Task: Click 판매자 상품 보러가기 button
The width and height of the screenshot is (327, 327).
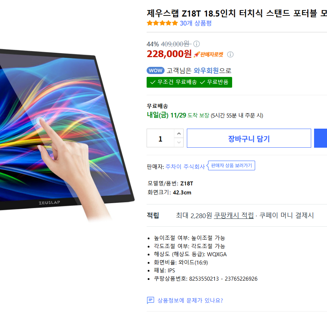Action: tap(231, 165)
